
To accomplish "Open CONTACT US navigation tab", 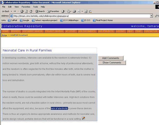I will (151, 31).
